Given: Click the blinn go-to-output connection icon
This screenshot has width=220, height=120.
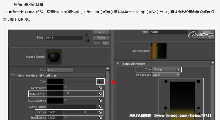Looking at the screenshot, I should point(87,40).
